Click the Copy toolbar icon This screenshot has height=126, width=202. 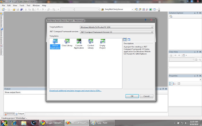coord(29,9)
